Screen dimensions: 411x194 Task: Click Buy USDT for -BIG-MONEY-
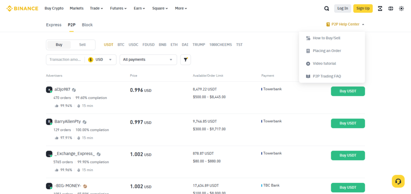[348, 188]
